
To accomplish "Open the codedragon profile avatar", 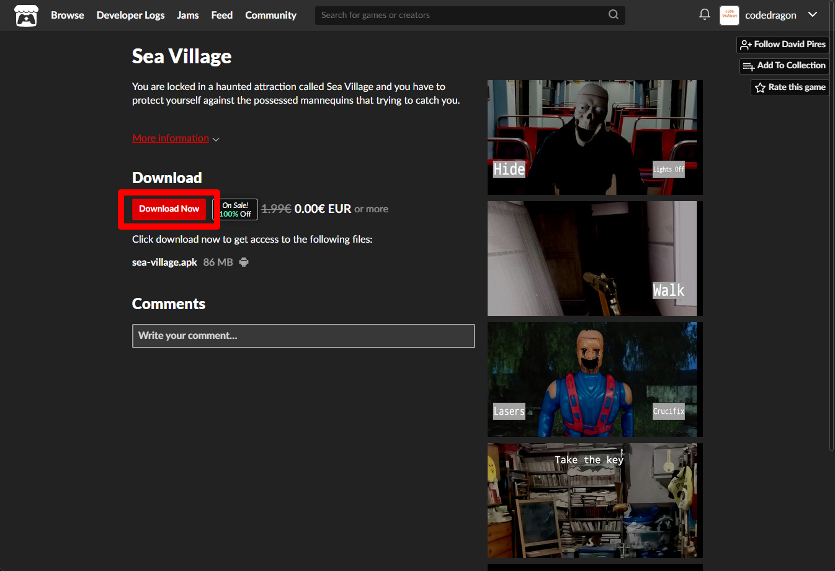I will tap(730, 15).
